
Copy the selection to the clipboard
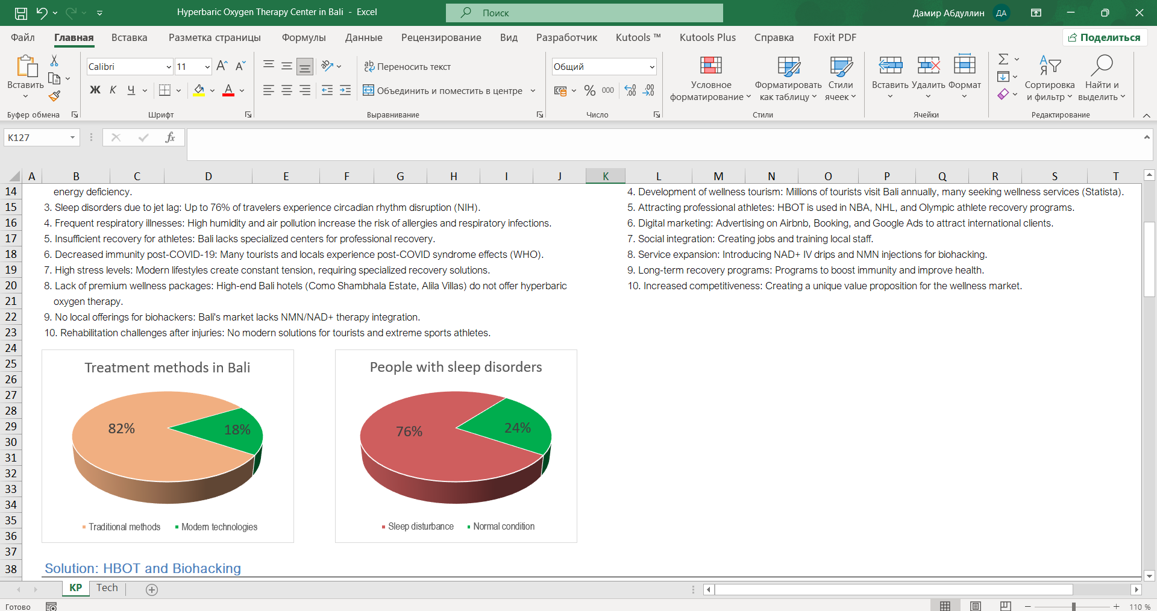pyautogui.click(x=54, y=78)
